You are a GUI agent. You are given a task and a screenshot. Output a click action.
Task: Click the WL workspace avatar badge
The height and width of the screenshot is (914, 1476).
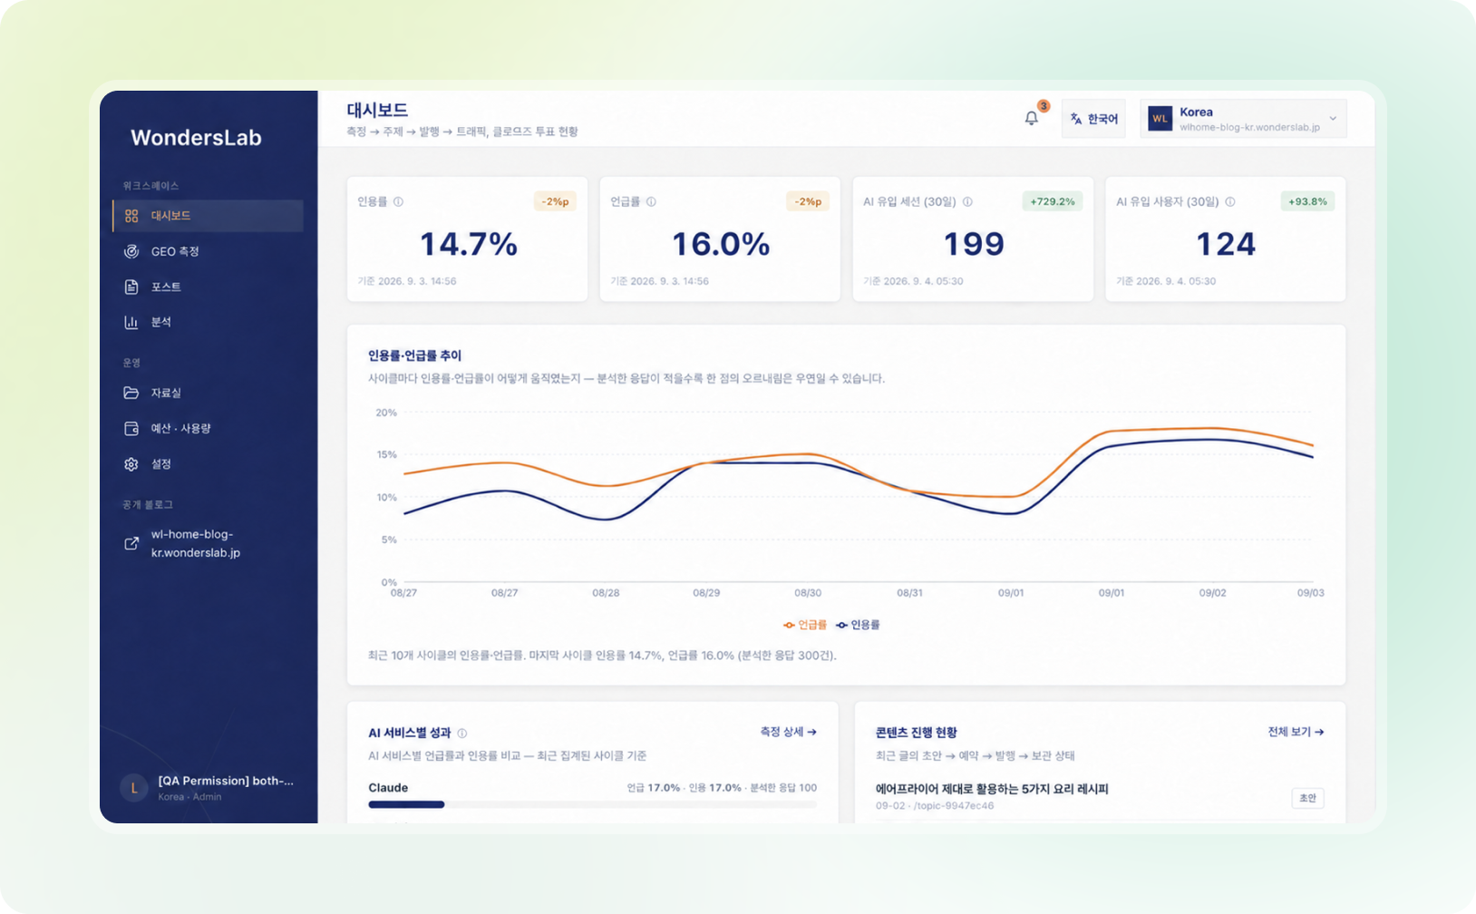pyautogui.click(x=1160, y=119)
